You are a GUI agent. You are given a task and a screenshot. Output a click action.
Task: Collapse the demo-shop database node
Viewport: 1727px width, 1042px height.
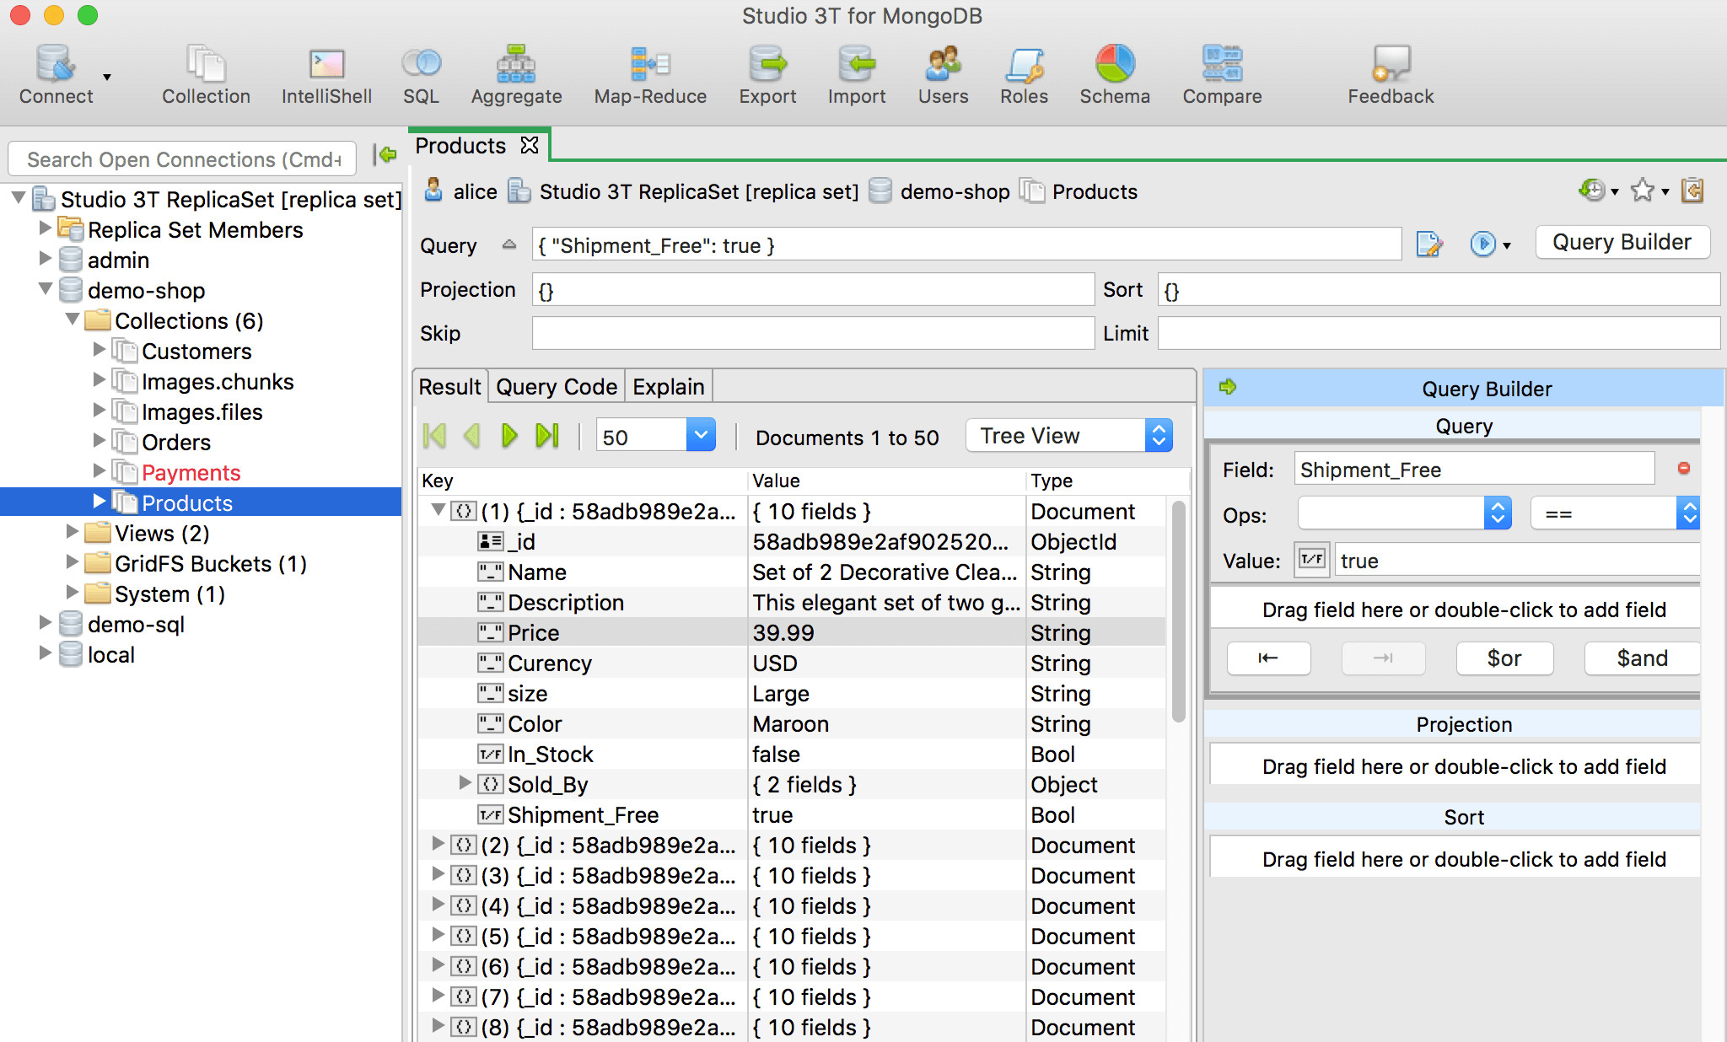click(x=46, y=289)
